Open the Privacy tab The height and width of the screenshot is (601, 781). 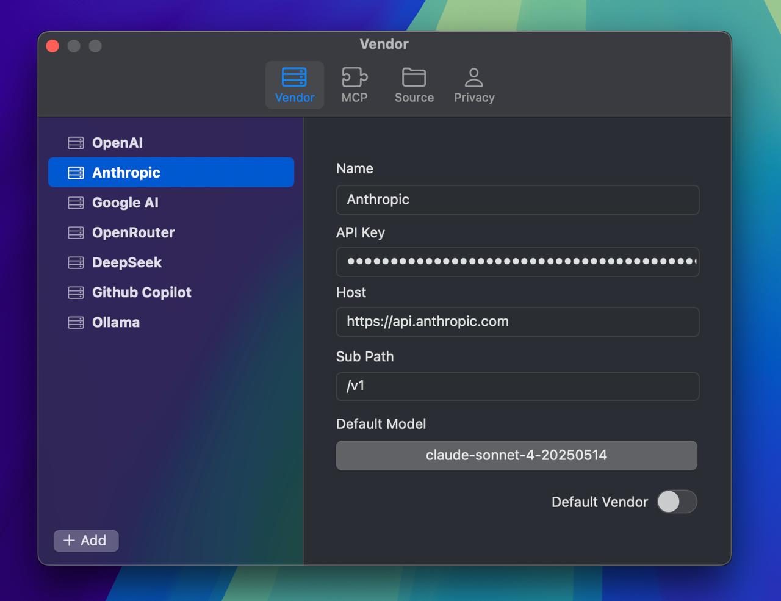[x=474, y=85]
